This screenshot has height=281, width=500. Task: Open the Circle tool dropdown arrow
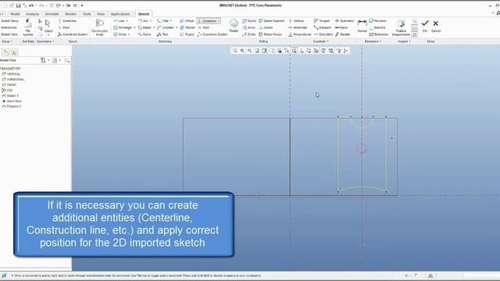click(129, 34)
